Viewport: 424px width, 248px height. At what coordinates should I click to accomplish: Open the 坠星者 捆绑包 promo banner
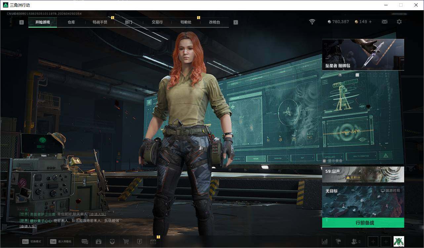click(363, 54)
